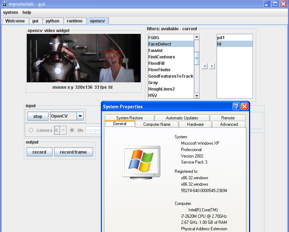Click the Windows XP monitor logo image

click(x=141, y=162)
